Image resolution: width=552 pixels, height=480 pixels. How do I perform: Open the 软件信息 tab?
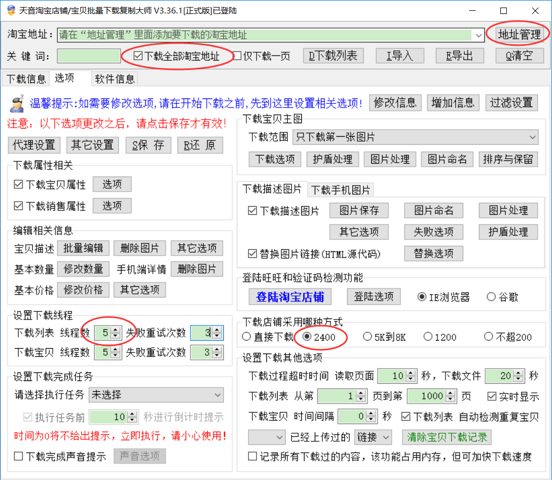pyautogui.click(x=115, y=79)
